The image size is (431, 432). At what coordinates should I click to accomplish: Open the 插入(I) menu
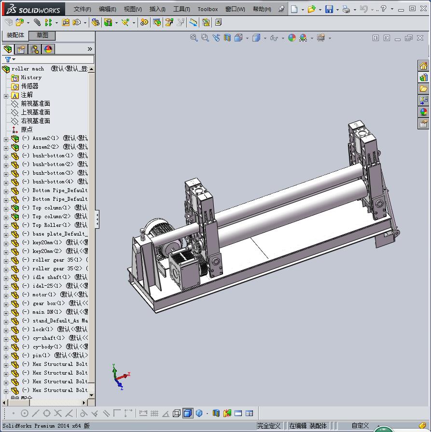pyautogui.click(x=157, y=9)
